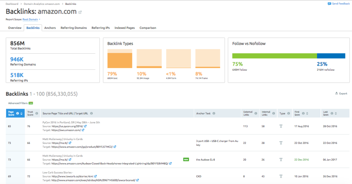Show info for Last Seen column
352x184 pixels.
pos(332,113)
